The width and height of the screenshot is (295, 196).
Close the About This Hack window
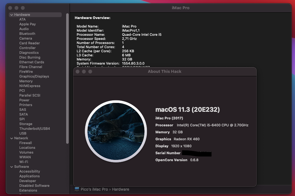[78, 72]
